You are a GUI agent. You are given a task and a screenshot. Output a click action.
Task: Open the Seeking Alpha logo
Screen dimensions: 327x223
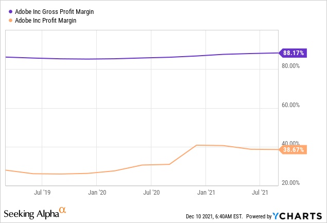31,213
